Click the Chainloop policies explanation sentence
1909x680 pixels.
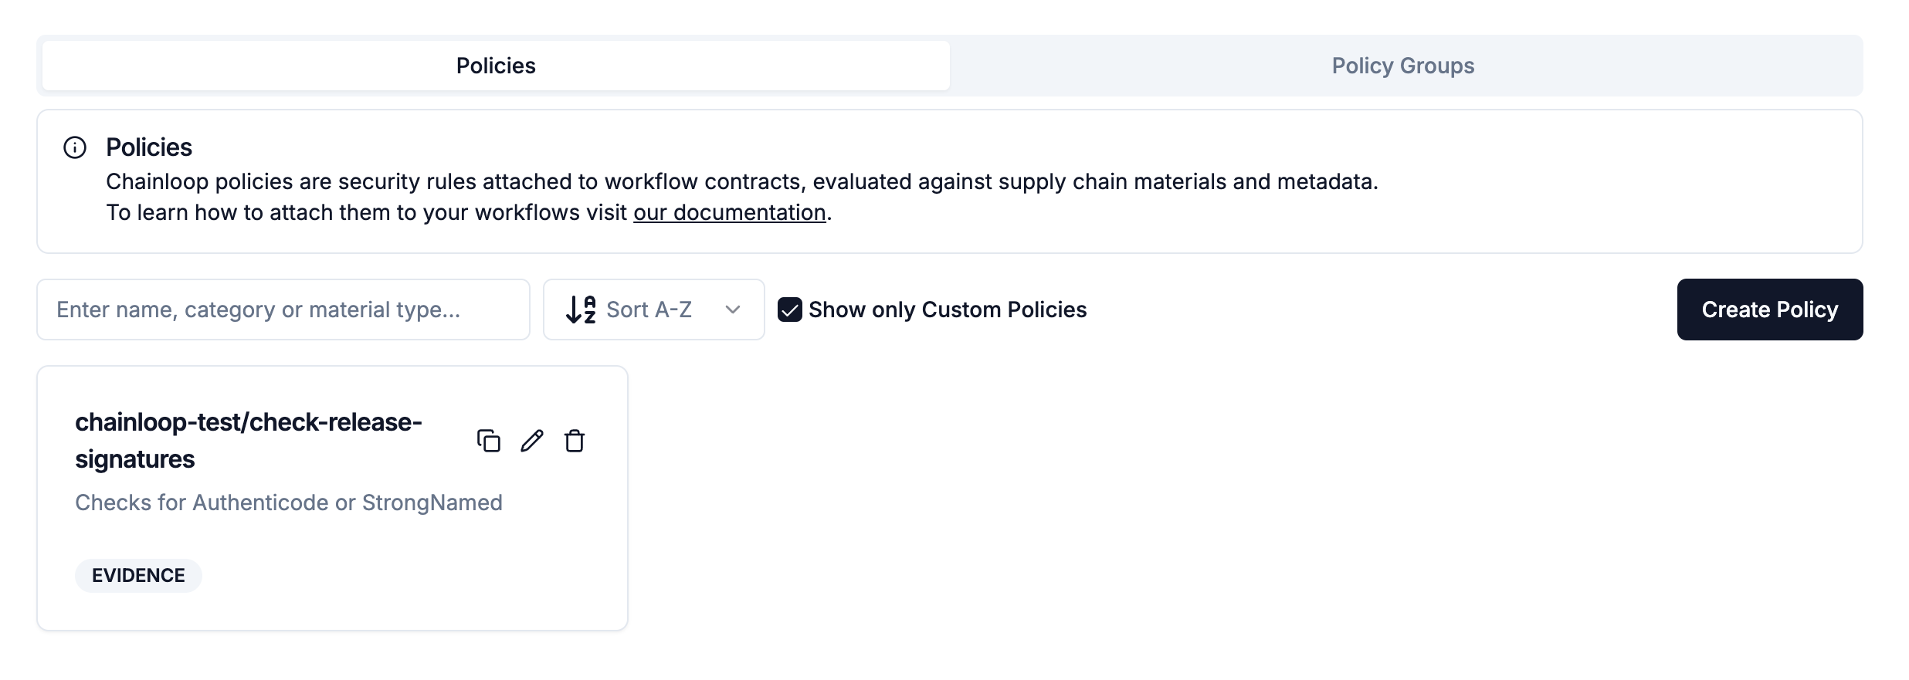[x=741, y=181]
